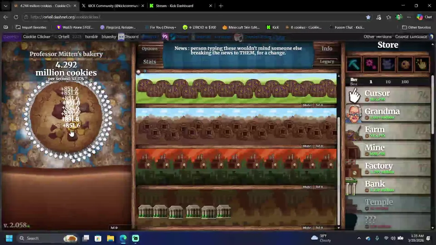Open the Windows Start menu
Image resolution: width=436 pixels, height=245 pixels.
pos(9,238)
